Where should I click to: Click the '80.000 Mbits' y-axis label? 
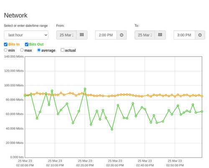coord(15,100)
